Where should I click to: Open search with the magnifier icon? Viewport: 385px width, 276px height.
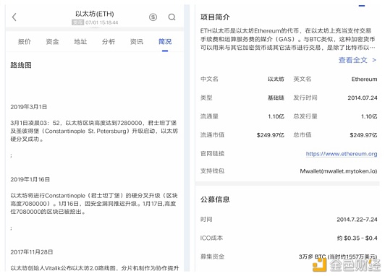pyautogui.click(x=172, y=17)
